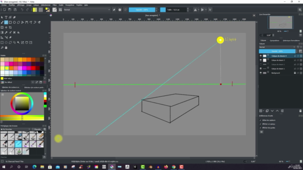Select the Measure tool
303x170 pixels.
click(x=6, y=37)
